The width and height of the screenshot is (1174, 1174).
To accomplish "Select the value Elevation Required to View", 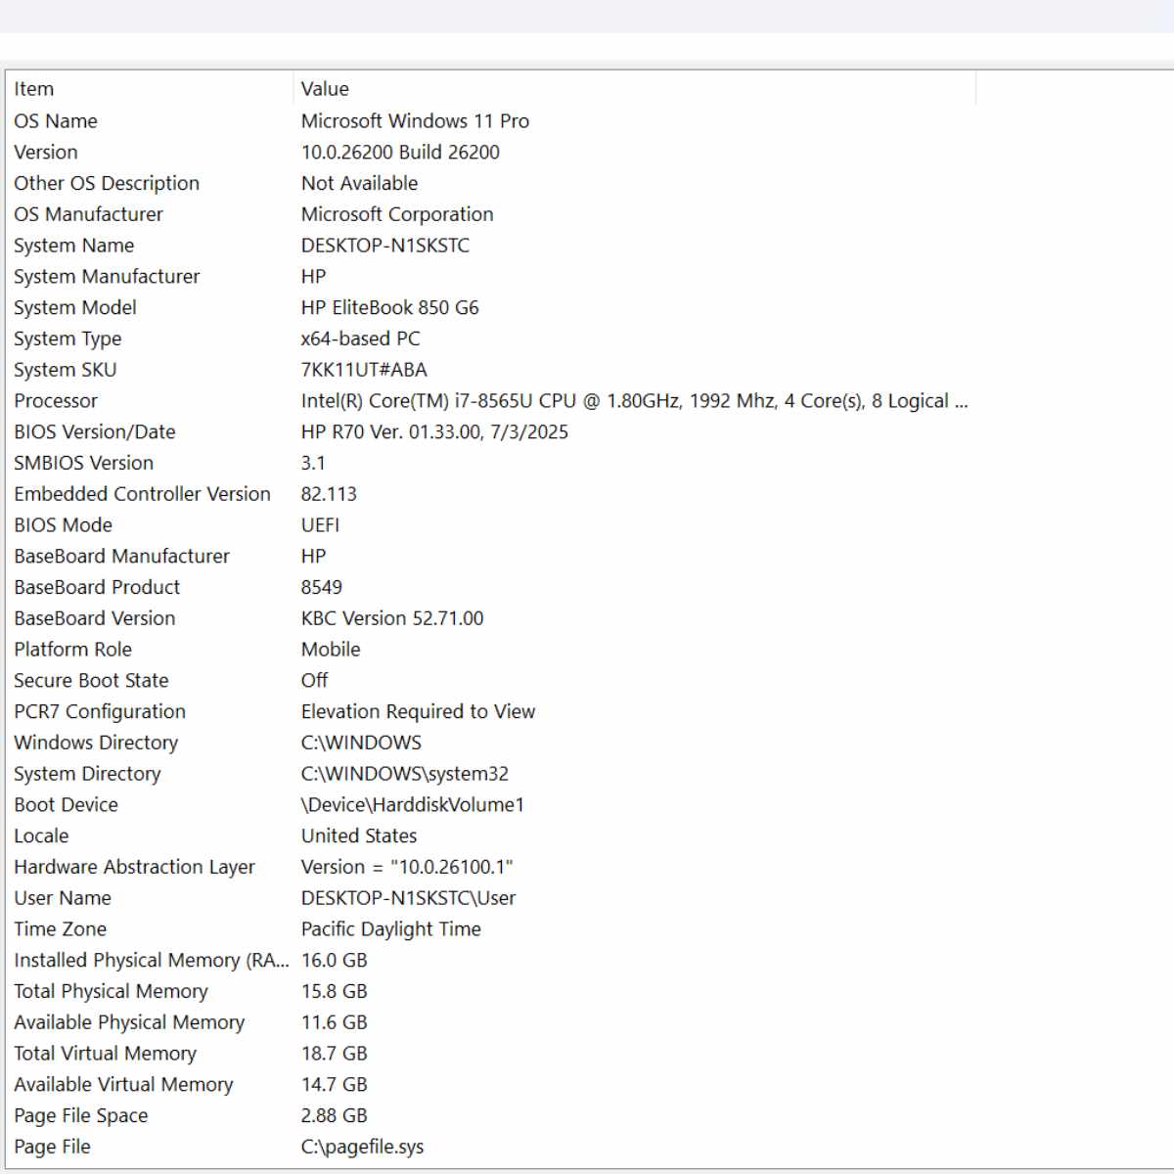I will pyautogui.click(x=418, y=712).
